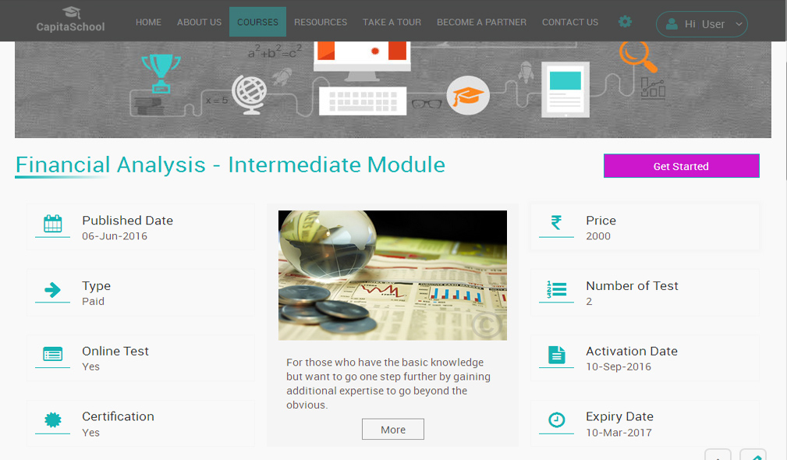Click the clock icon beside Expiry Date

(556, 420)
